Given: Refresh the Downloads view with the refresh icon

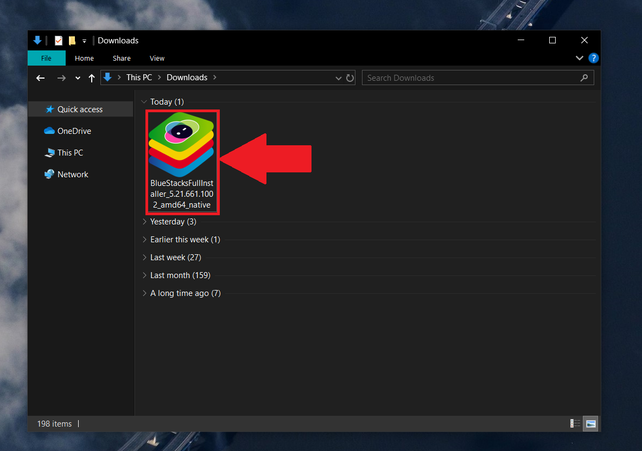Looking at the screenshot, I should point(350,78).
